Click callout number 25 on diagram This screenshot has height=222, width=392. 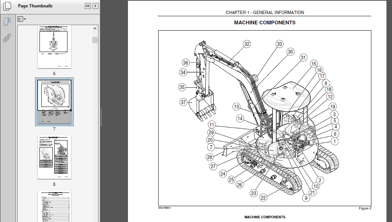click(x=231, y=180)
